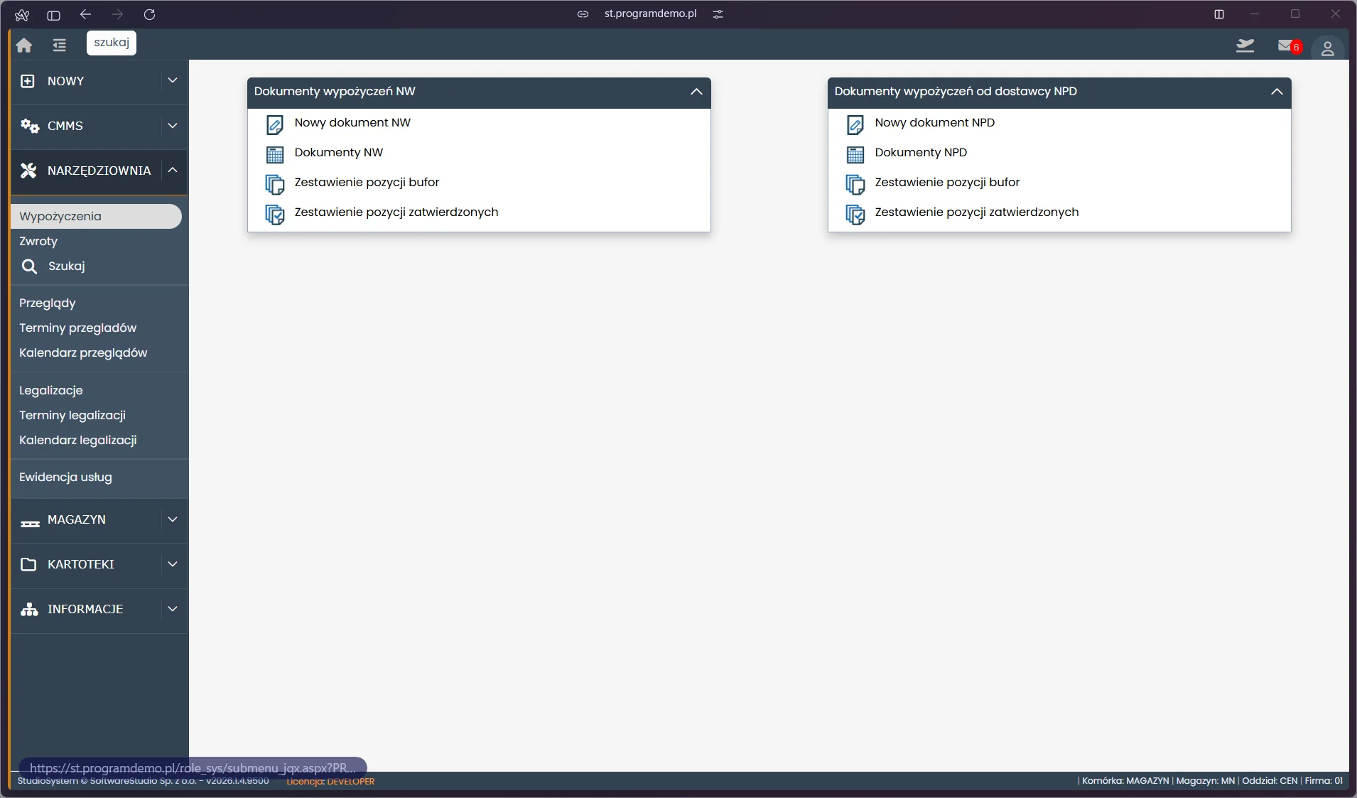
Task: Open the Dokumenty NW link
Action: click(x=339, y=152)
